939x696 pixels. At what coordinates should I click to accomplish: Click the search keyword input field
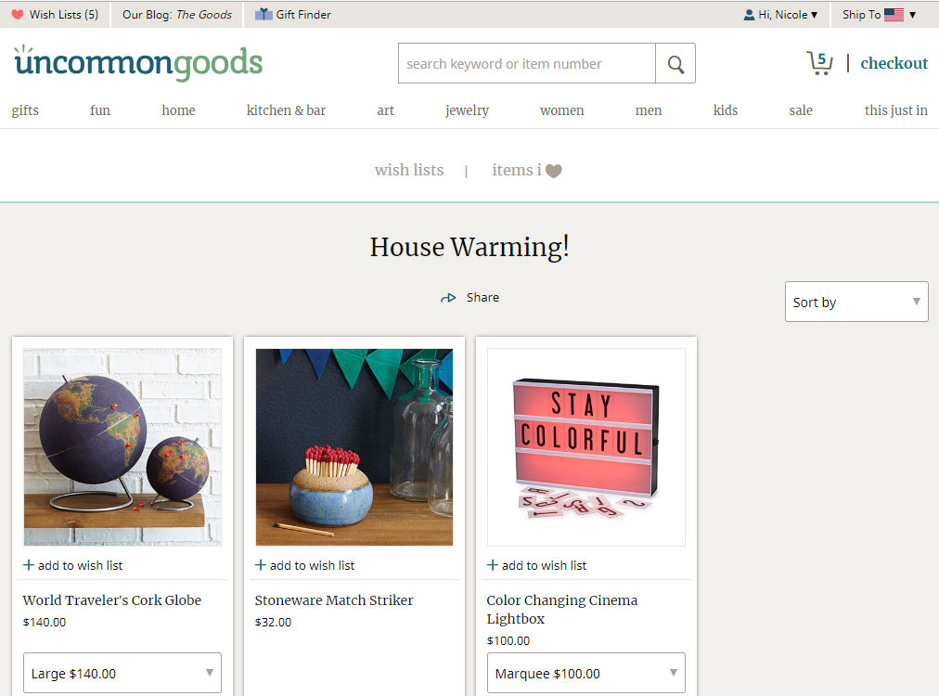coord(527,63)
